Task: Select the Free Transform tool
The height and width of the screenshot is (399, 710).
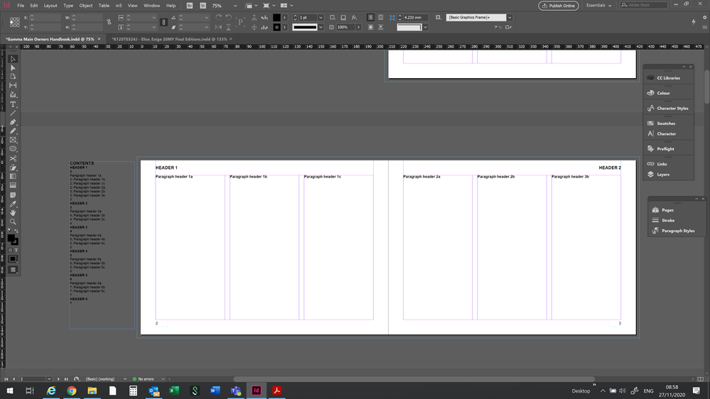Action: pyautogui.click(x=13, y=168)
